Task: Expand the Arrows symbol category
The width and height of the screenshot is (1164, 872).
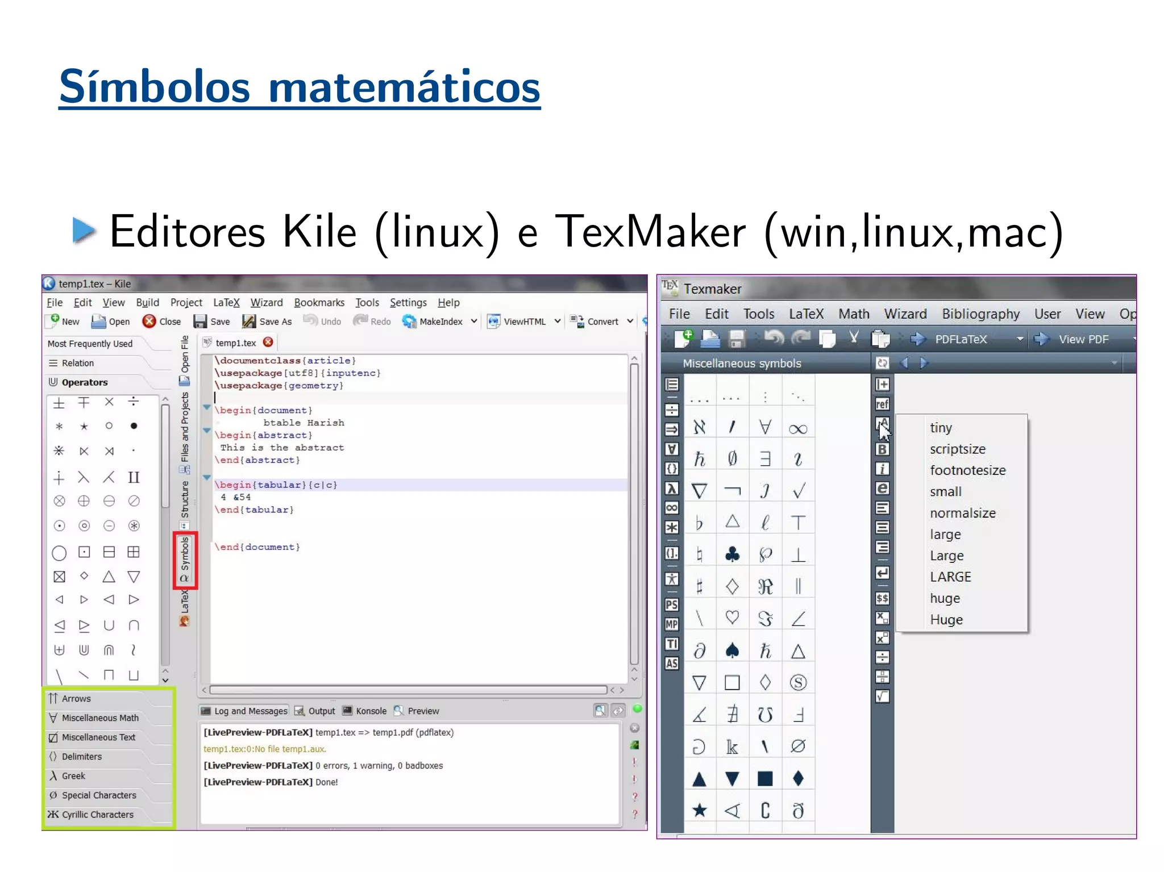Action: [x=109, y=699]
